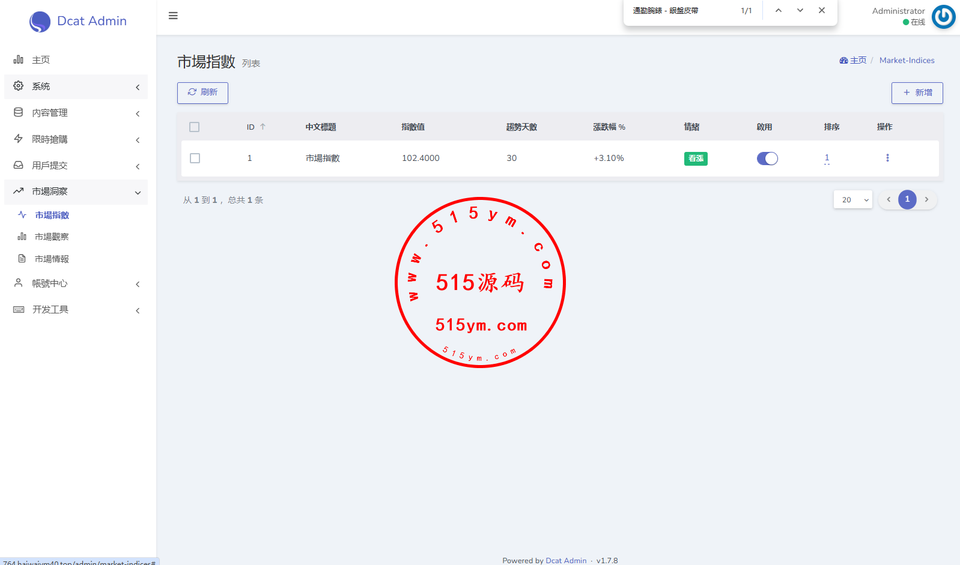
Task: Click the 主页 breadcrumb link
Action: [x=853, y=60]
